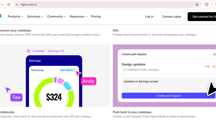Click the Total savings label
216x121 pixels.
pyautogui.click(x=38, y=70)
